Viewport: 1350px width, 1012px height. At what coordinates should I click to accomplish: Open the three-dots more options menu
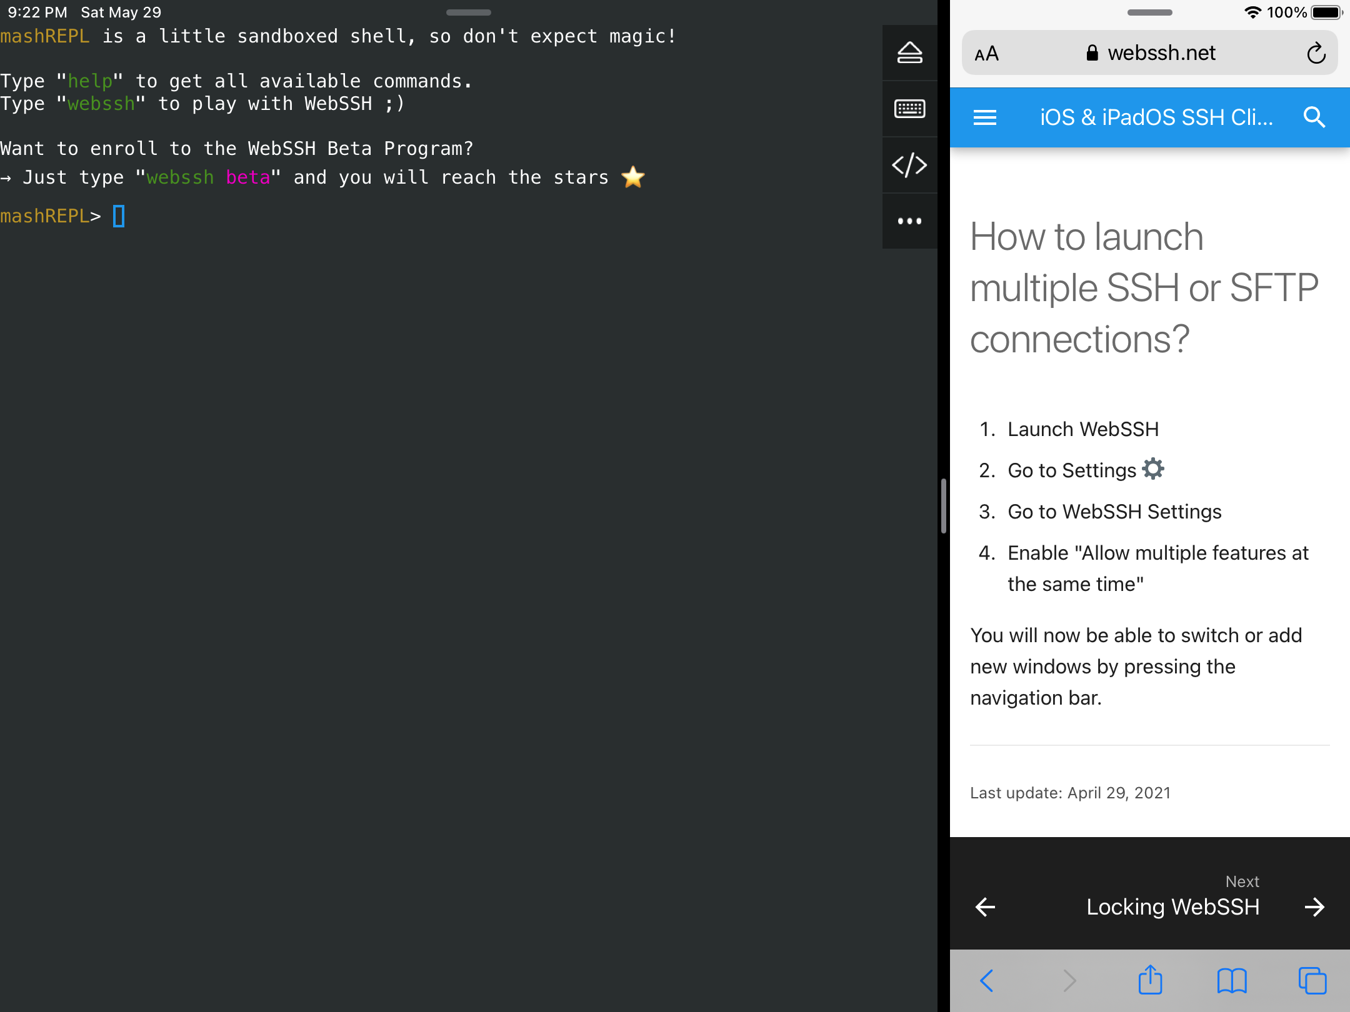coord(909,221)
